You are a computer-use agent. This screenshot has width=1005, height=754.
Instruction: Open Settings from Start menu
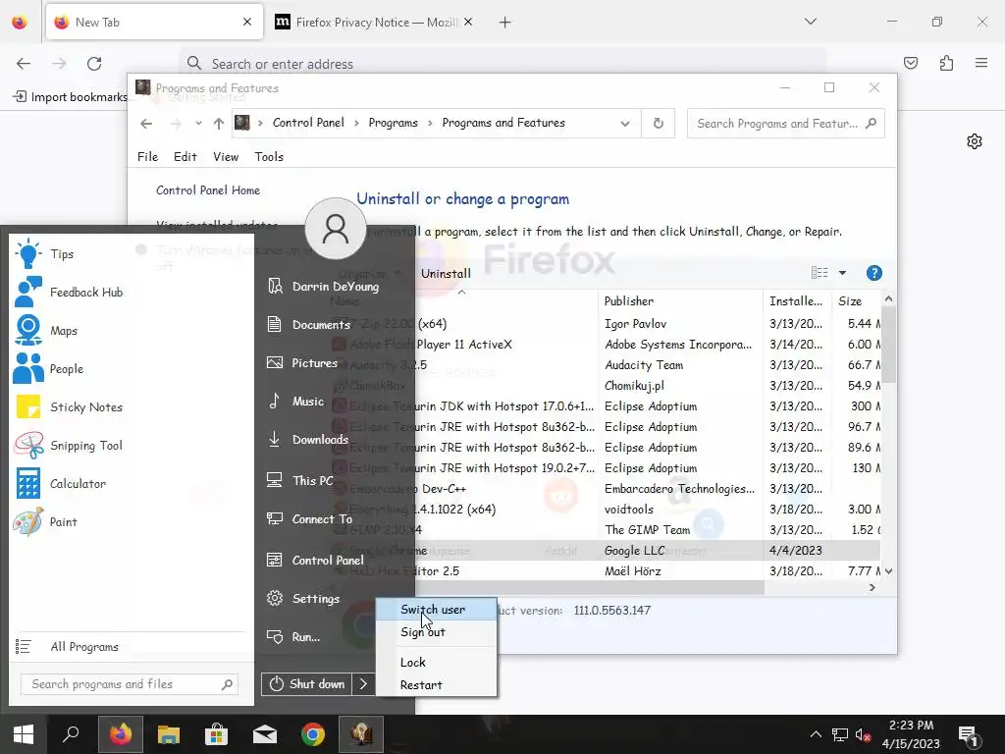pos(303,598)
